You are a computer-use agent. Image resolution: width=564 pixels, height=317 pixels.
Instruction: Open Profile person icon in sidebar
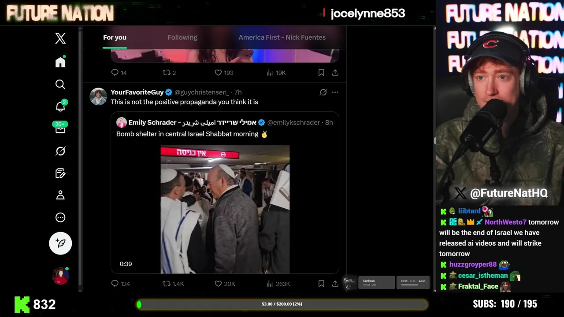pyautogui.click(x=60, y=195)
